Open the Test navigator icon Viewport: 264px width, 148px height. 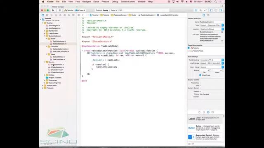click(x=60, y=15)
